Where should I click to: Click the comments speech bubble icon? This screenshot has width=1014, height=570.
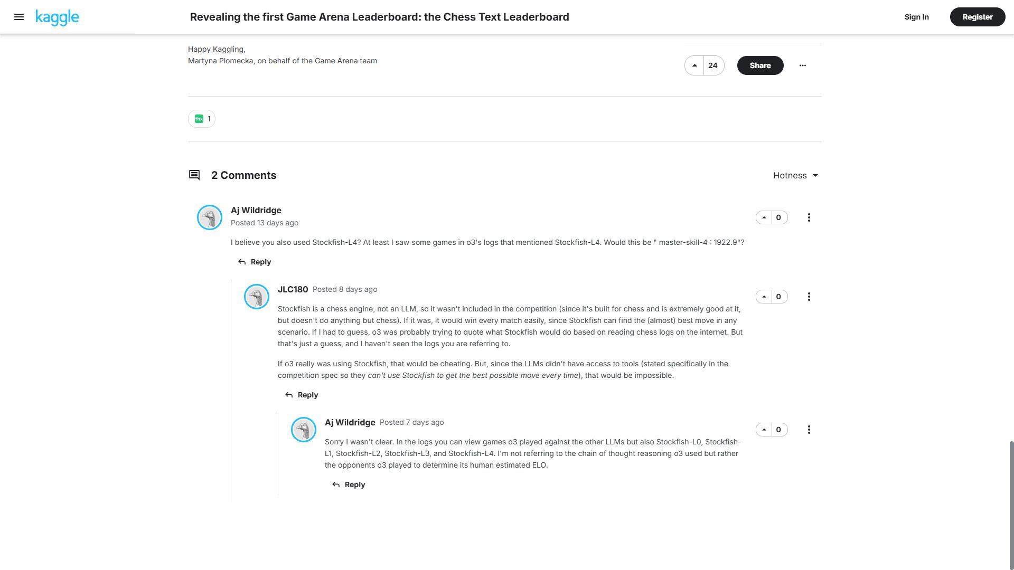coord(194,175)
